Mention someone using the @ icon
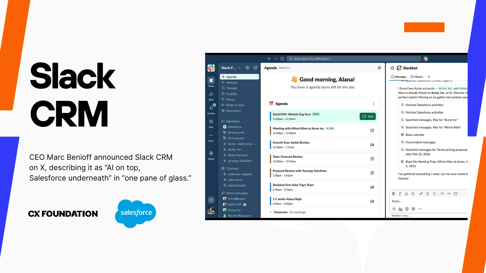 413,209
